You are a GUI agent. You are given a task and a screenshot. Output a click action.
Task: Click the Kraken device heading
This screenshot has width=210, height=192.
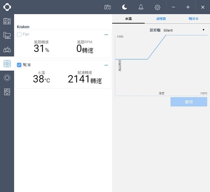click(x=23, y=27)
